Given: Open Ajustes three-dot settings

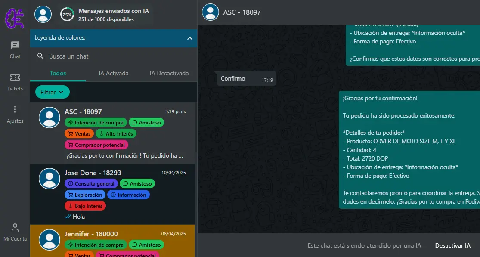Looking at the screenshot, I should point(15,115).
